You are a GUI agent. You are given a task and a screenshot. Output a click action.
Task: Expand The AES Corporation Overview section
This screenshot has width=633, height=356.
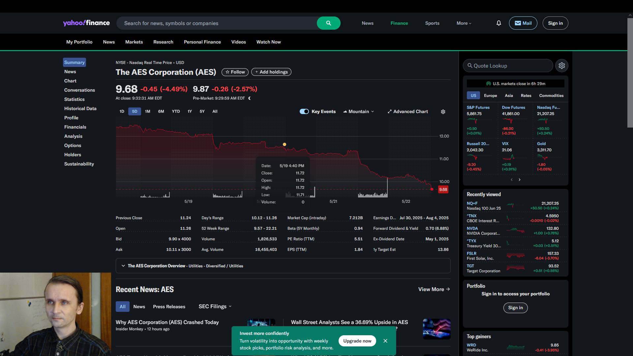pos(123,266)
